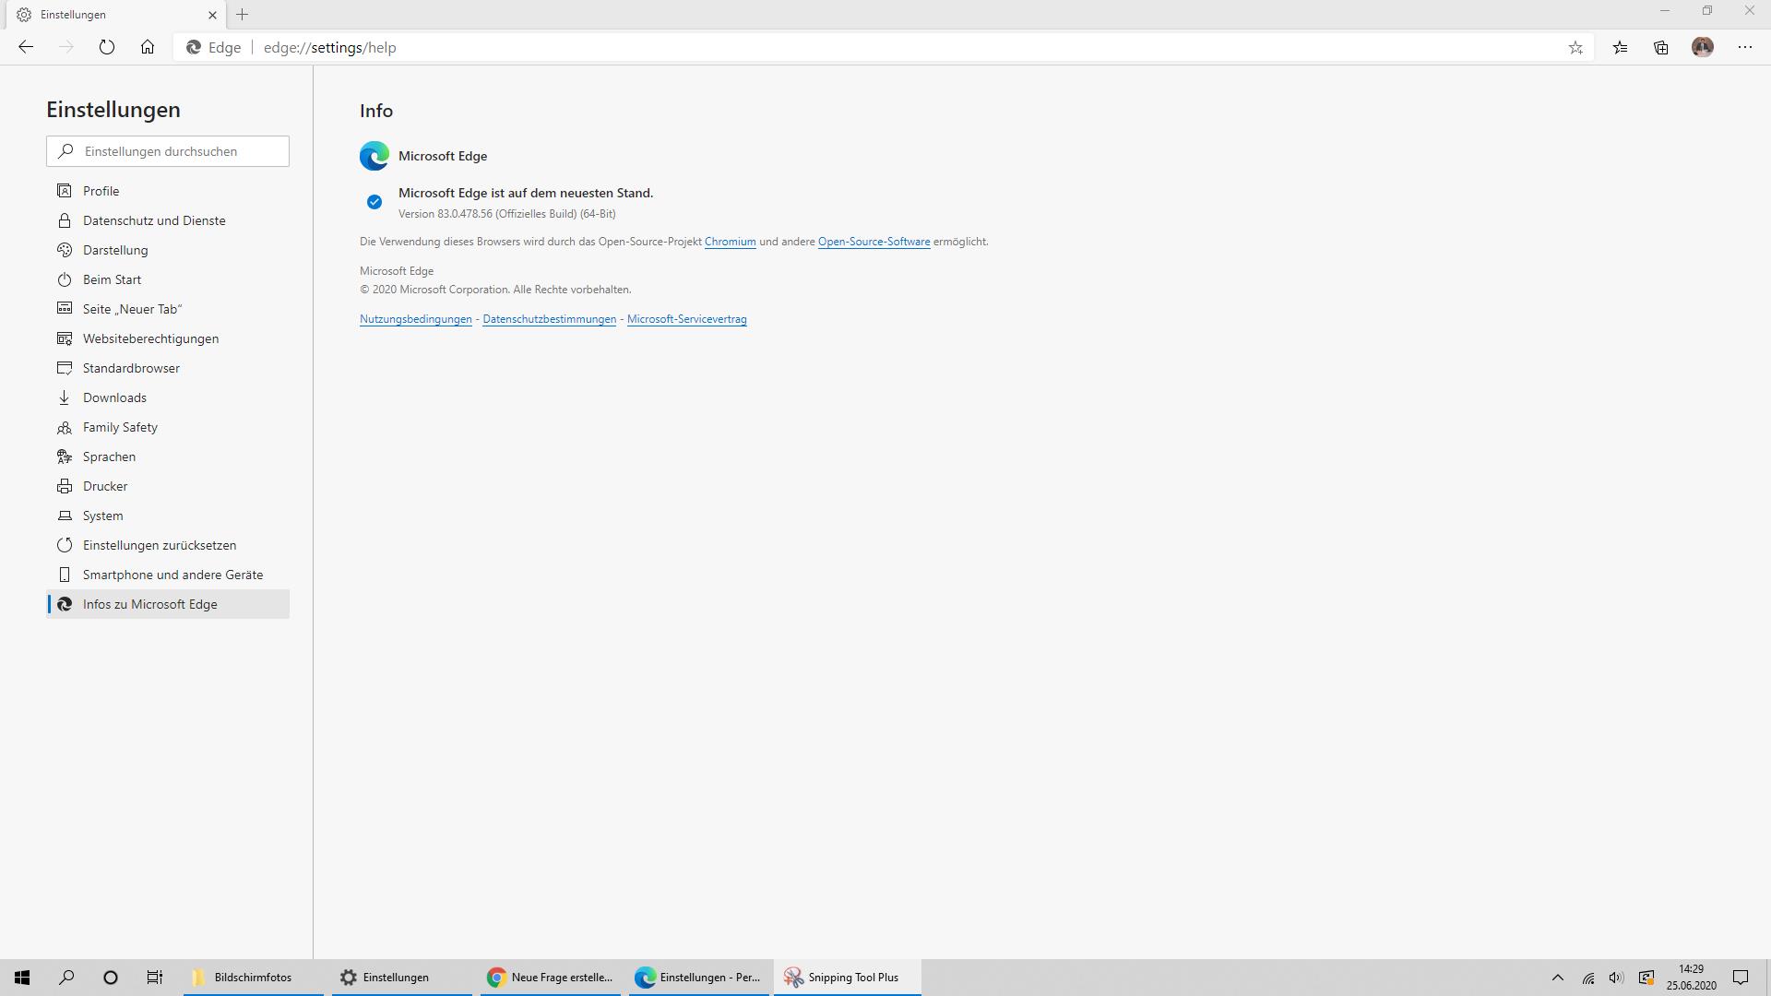Open Profile settings section
The image size is (1771, 996).
100,190
